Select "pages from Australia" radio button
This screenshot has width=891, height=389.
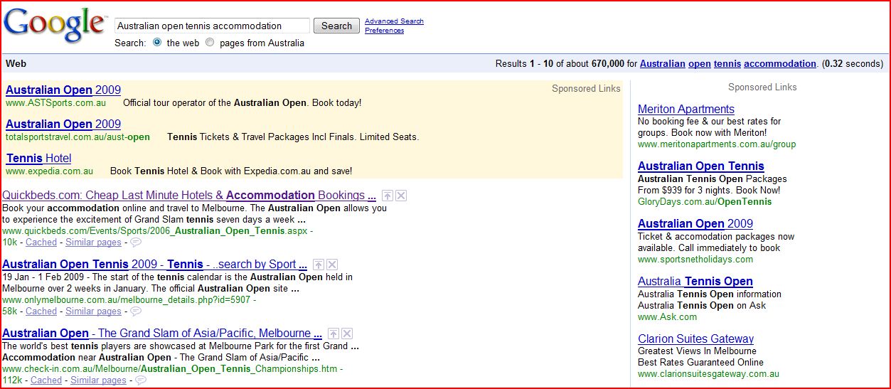210,43
